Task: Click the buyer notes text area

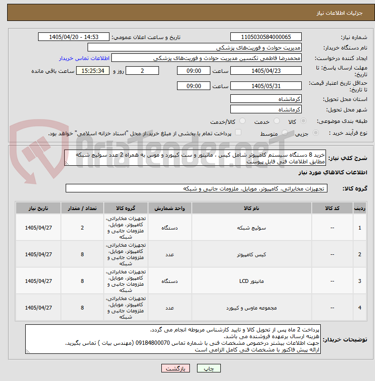Action: click(x=173, y=339)
